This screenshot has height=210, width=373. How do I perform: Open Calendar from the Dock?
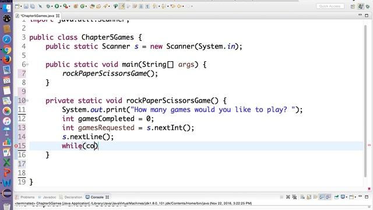pos(6,80)
